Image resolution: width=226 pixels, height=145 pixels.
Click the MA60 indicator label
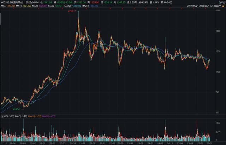51,6
